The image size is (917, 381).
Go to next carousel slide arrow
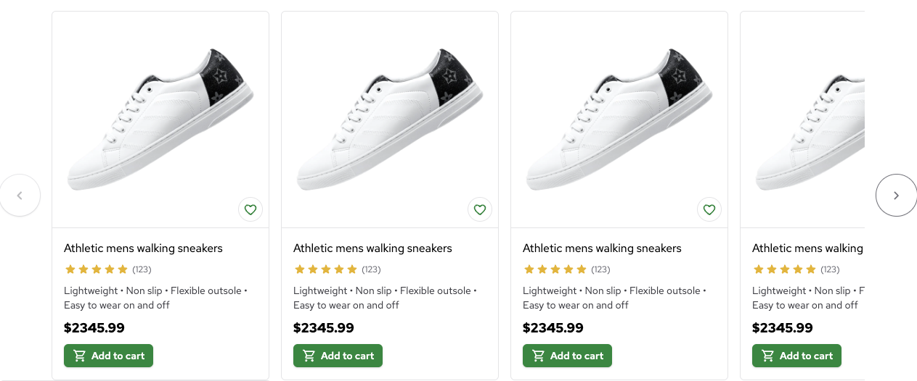896,196
